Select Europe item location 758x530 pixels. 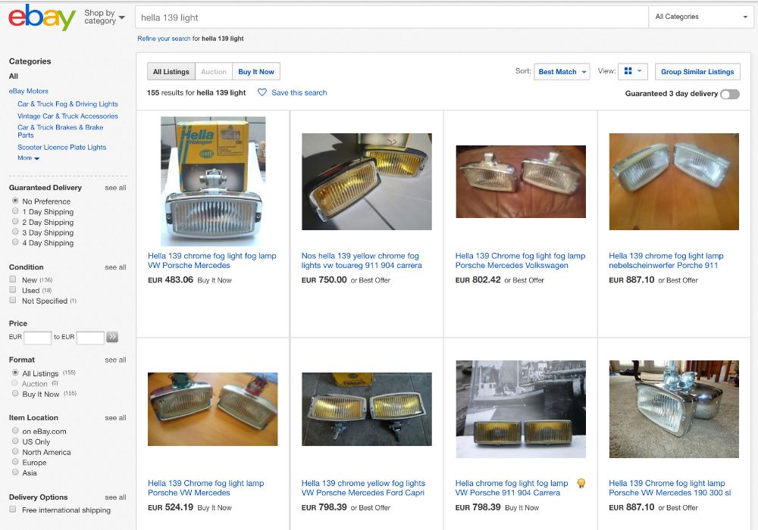pyautogui.click(x=15, y=461)
